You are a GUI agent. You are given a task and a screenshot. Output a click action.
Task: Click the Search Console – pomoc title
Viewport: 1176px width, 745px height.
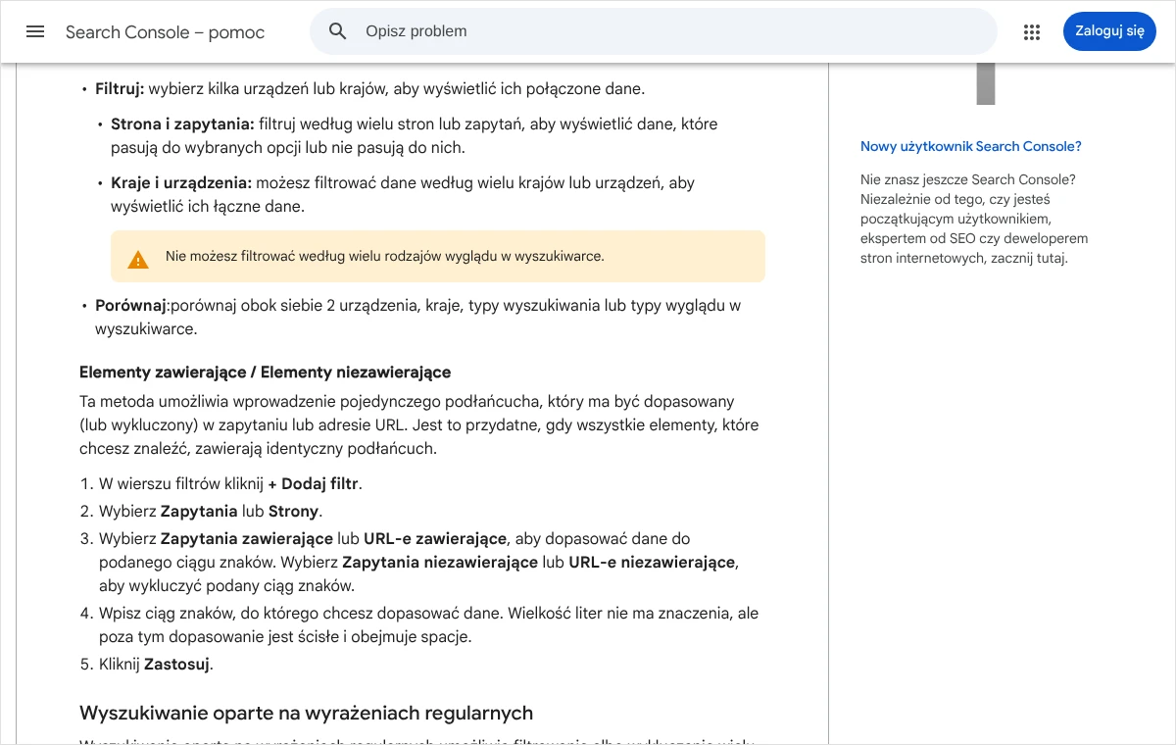165,32
